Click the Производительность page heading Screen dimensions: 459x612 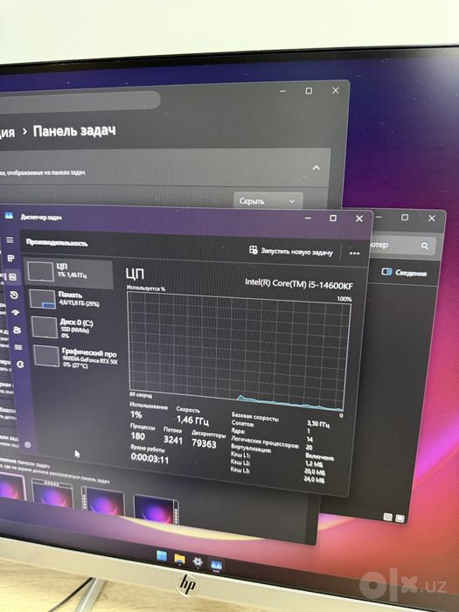(x=57, y=242)
